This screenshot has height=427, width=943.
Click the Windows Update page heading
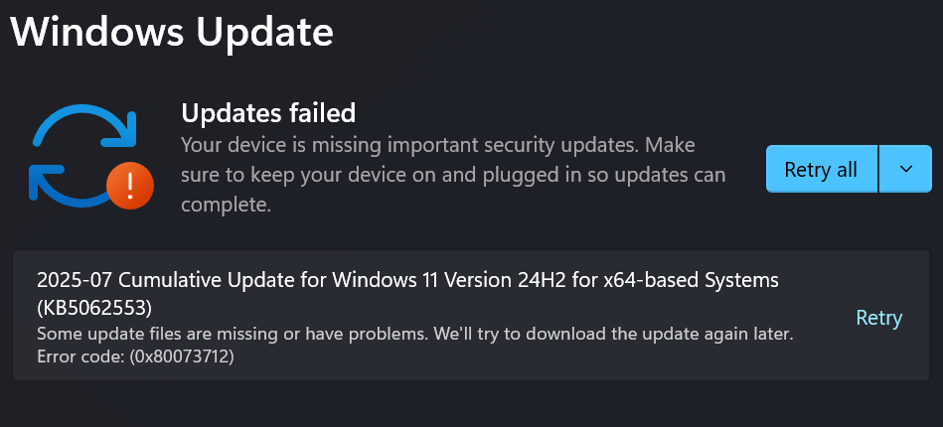pyautogui.click(x=172, y=31)
